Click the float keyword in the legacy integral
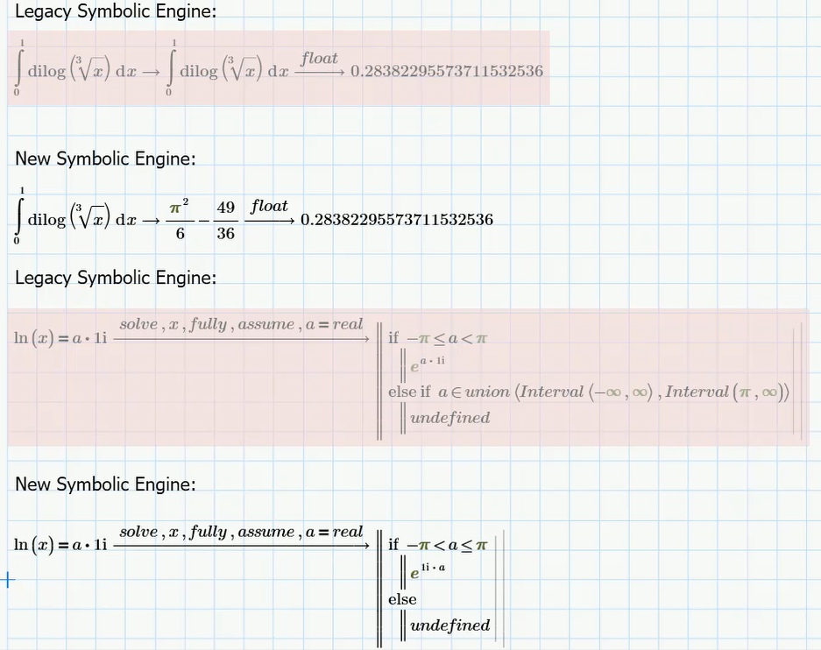The height and width of the screenshot is (650, 821). pos(319,58)
